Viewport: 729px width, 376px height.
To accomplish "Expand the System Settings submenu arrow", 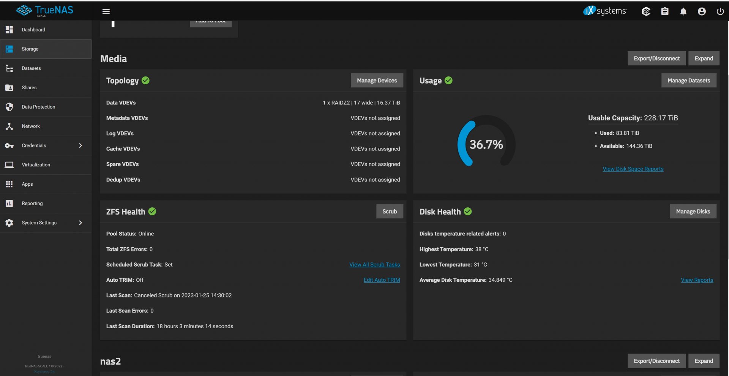I will 80,223.
